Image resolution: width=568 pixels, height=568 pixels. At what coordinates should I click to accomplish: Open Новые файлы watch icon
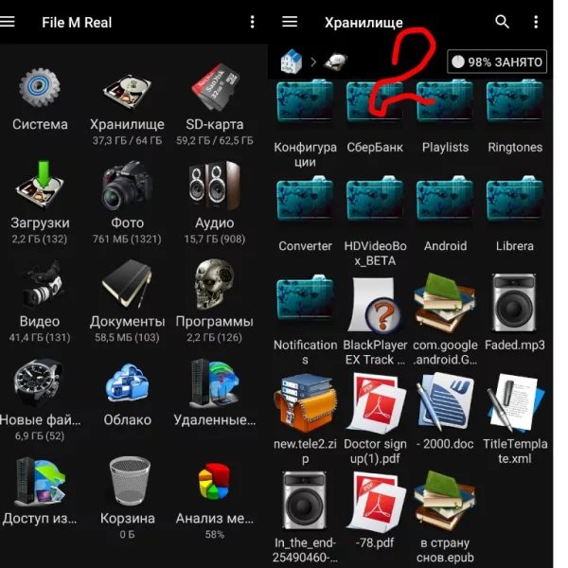coord(38,383)
